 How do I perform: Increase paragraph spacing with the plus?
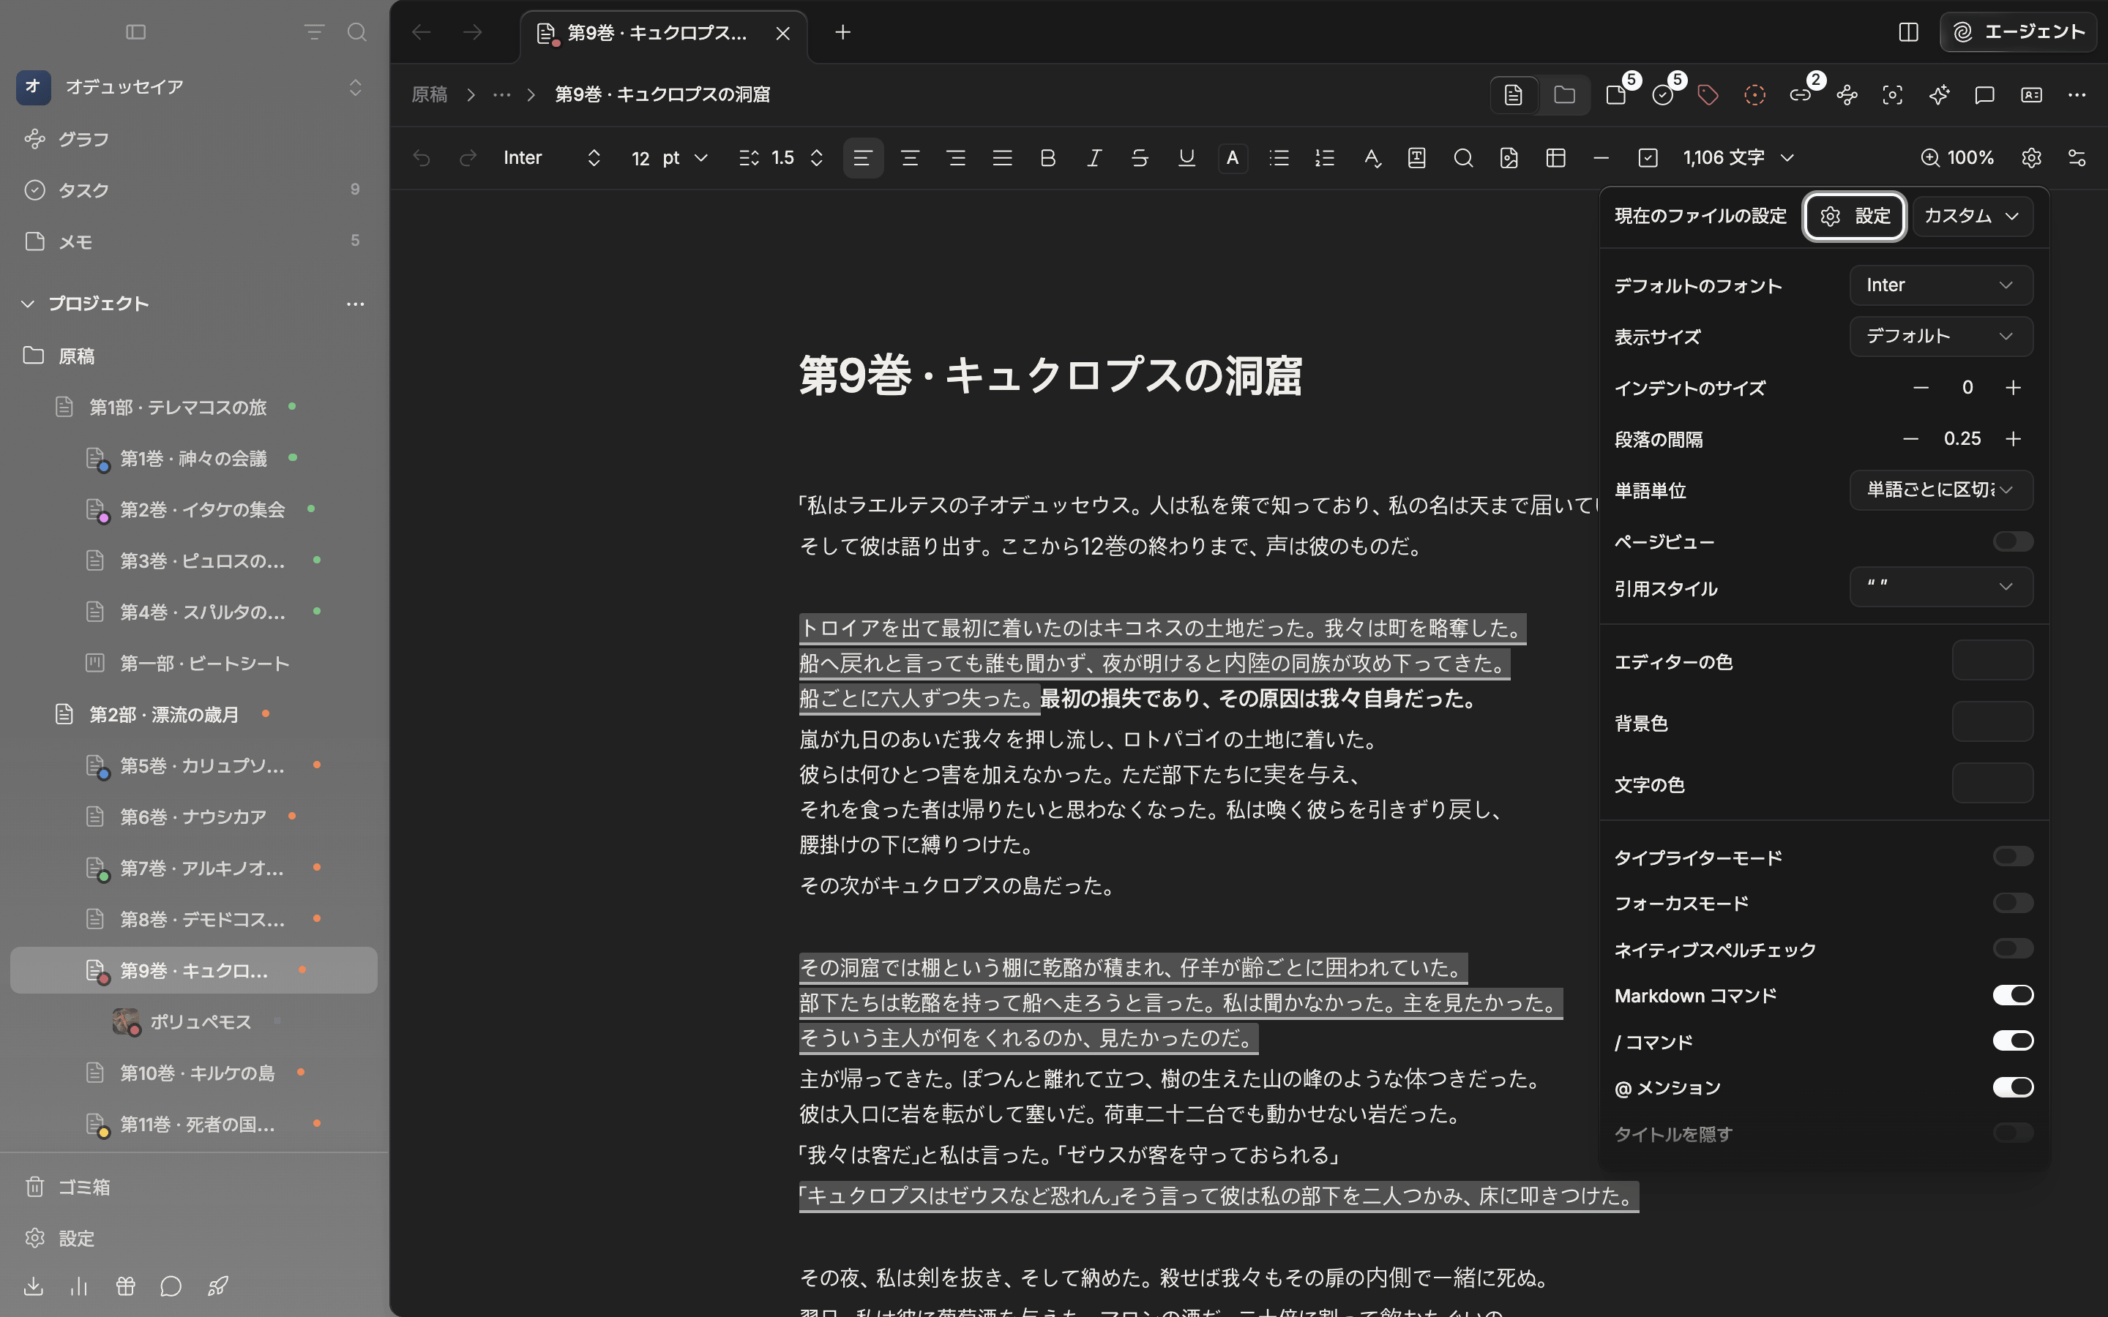2013,439
